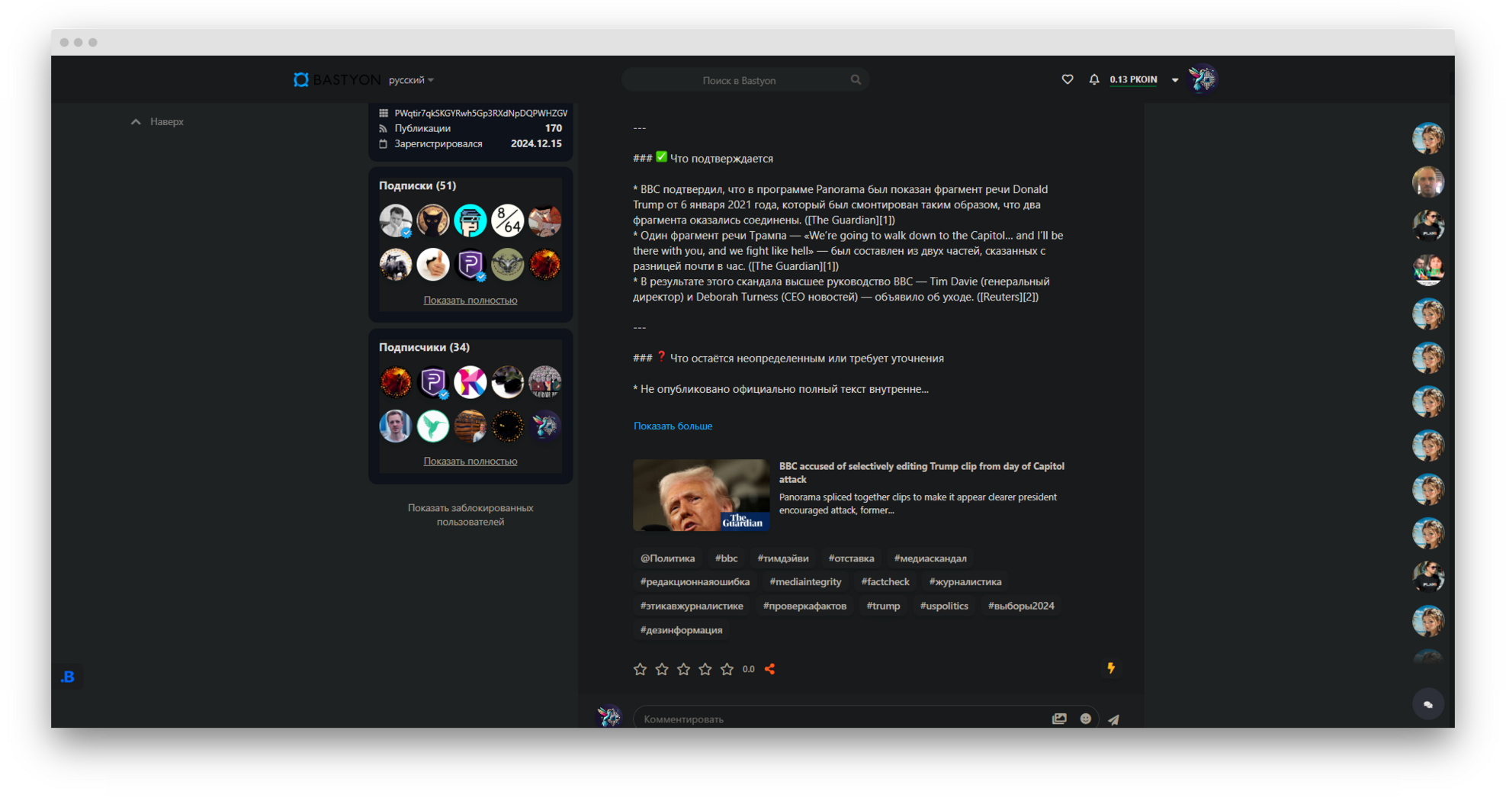Rate the post three stars

tap(683, 669)
